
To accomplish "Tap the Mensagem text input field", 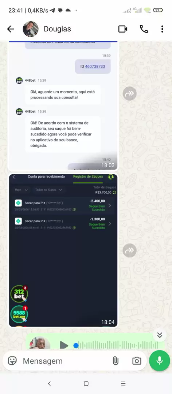I will [x=65, y=361].
